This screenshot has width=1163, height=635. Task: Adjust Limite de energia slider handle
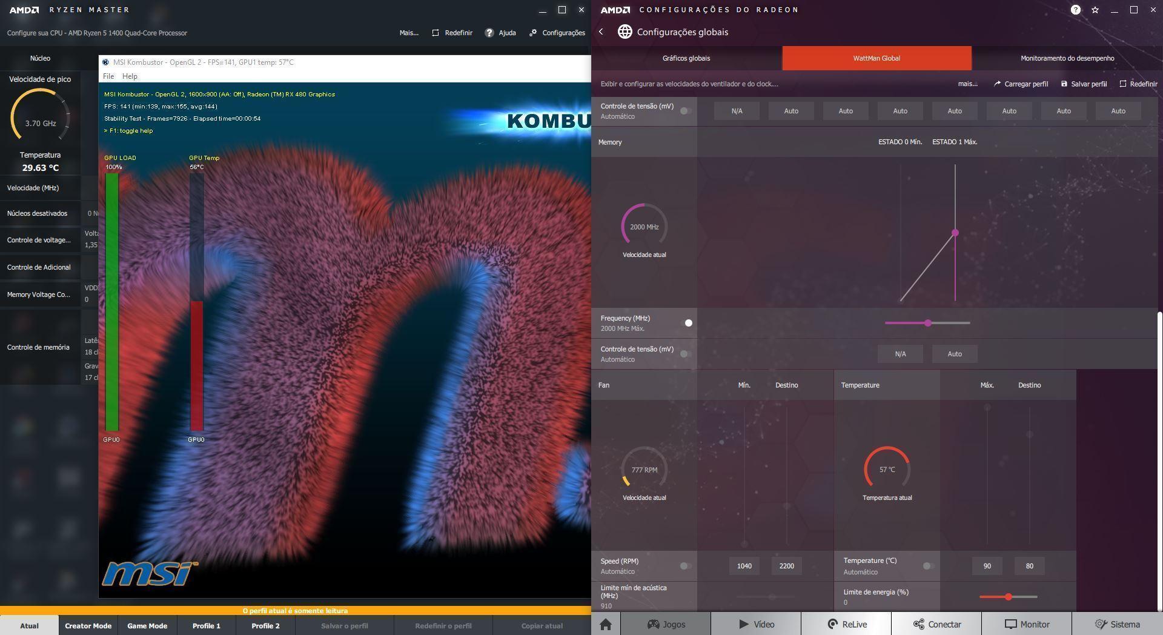[1008, 597]
